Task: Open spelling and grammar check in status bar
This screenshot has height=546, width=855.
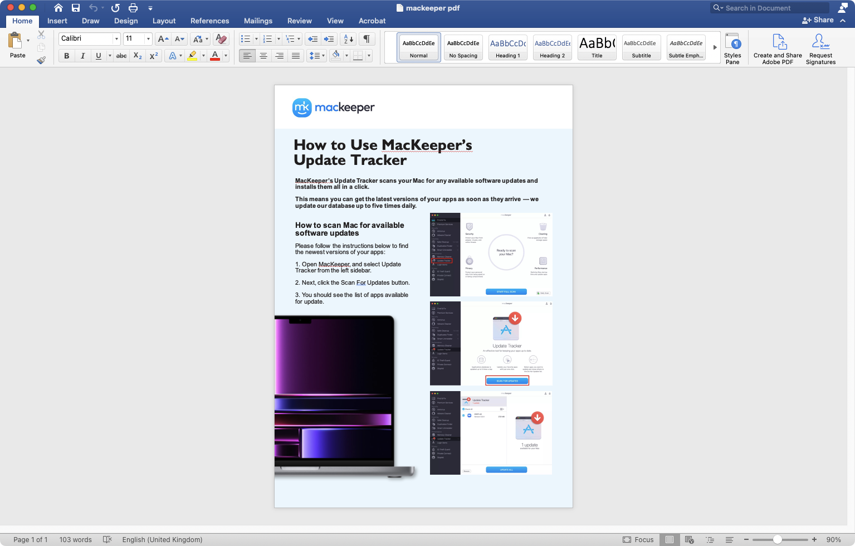Action: tap(108, 539)
